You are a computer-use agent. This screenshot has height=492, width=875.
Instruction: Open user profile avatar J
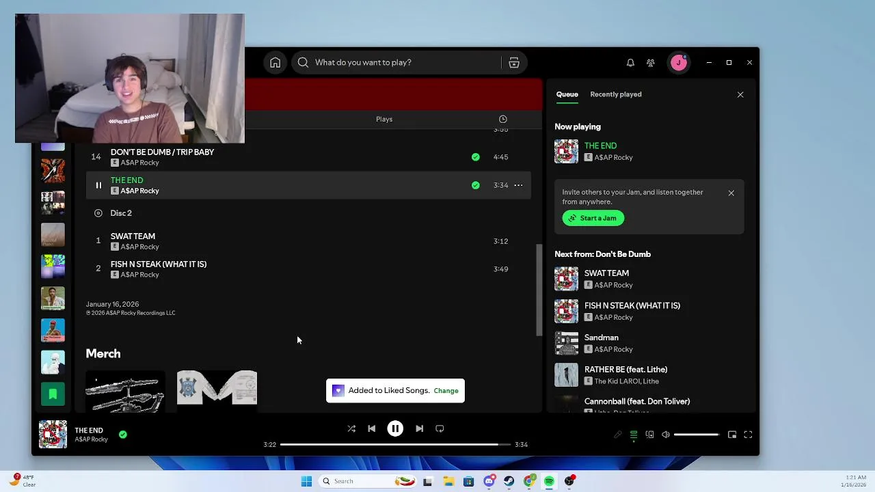679,63
